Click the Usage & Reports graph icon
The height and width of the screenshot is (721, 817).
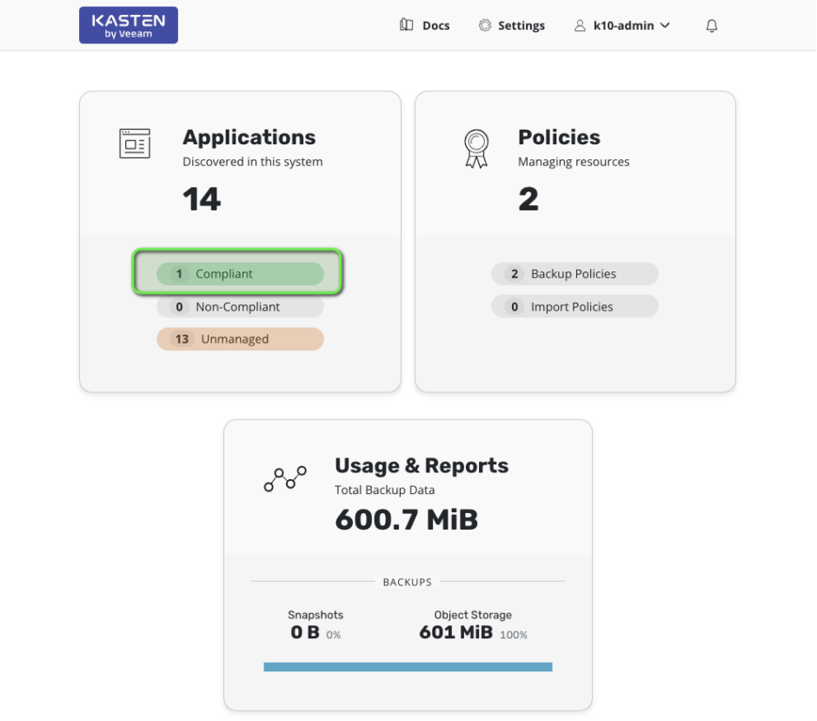tap(285, 479)
